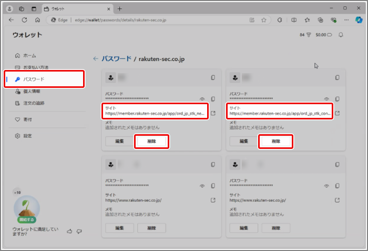Open ord_jp_stk_ne site in new window
The height and width of the screenshot is (251, 368).
click(213, 113)
